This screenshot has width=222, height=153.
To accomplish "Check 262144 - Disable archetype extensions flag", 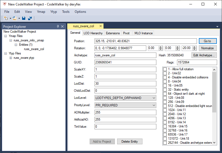I will click(165, 143).
